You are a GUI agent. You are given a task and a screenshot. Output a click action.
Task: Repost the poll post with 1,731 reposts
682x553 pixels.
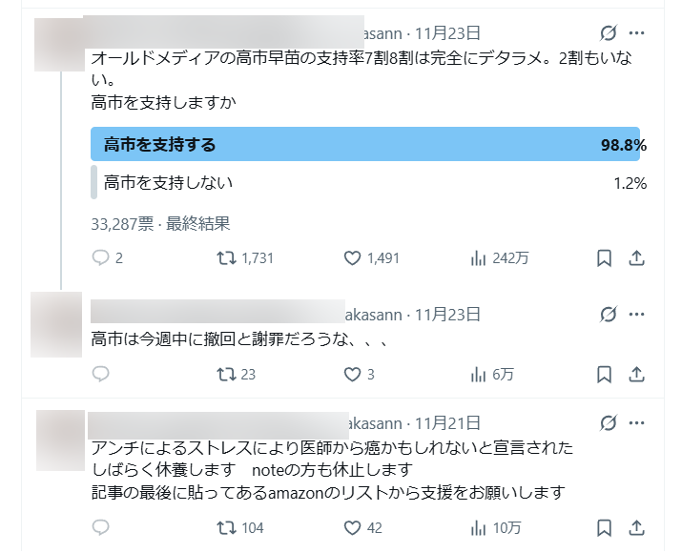pyautogui.click(x=226, y=257)
